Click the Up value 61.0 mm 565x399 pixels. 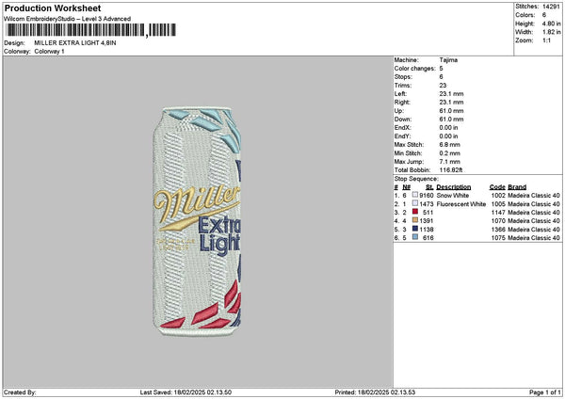point(451,111)
